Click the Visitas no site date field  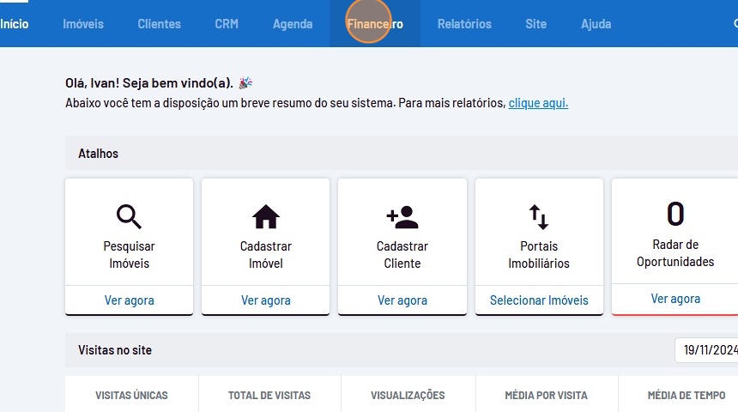click(x=706, y=350)
